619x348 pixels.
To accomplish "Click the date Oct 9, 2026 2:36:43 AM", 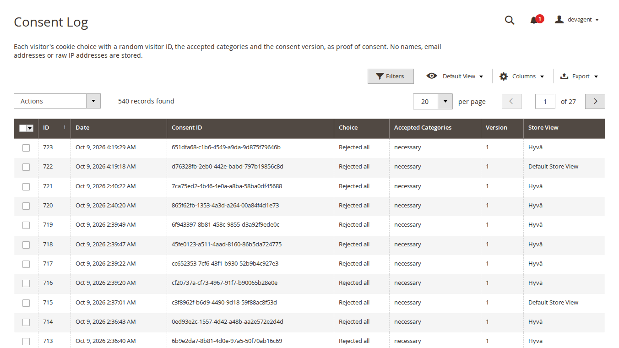I will point(106,322).
